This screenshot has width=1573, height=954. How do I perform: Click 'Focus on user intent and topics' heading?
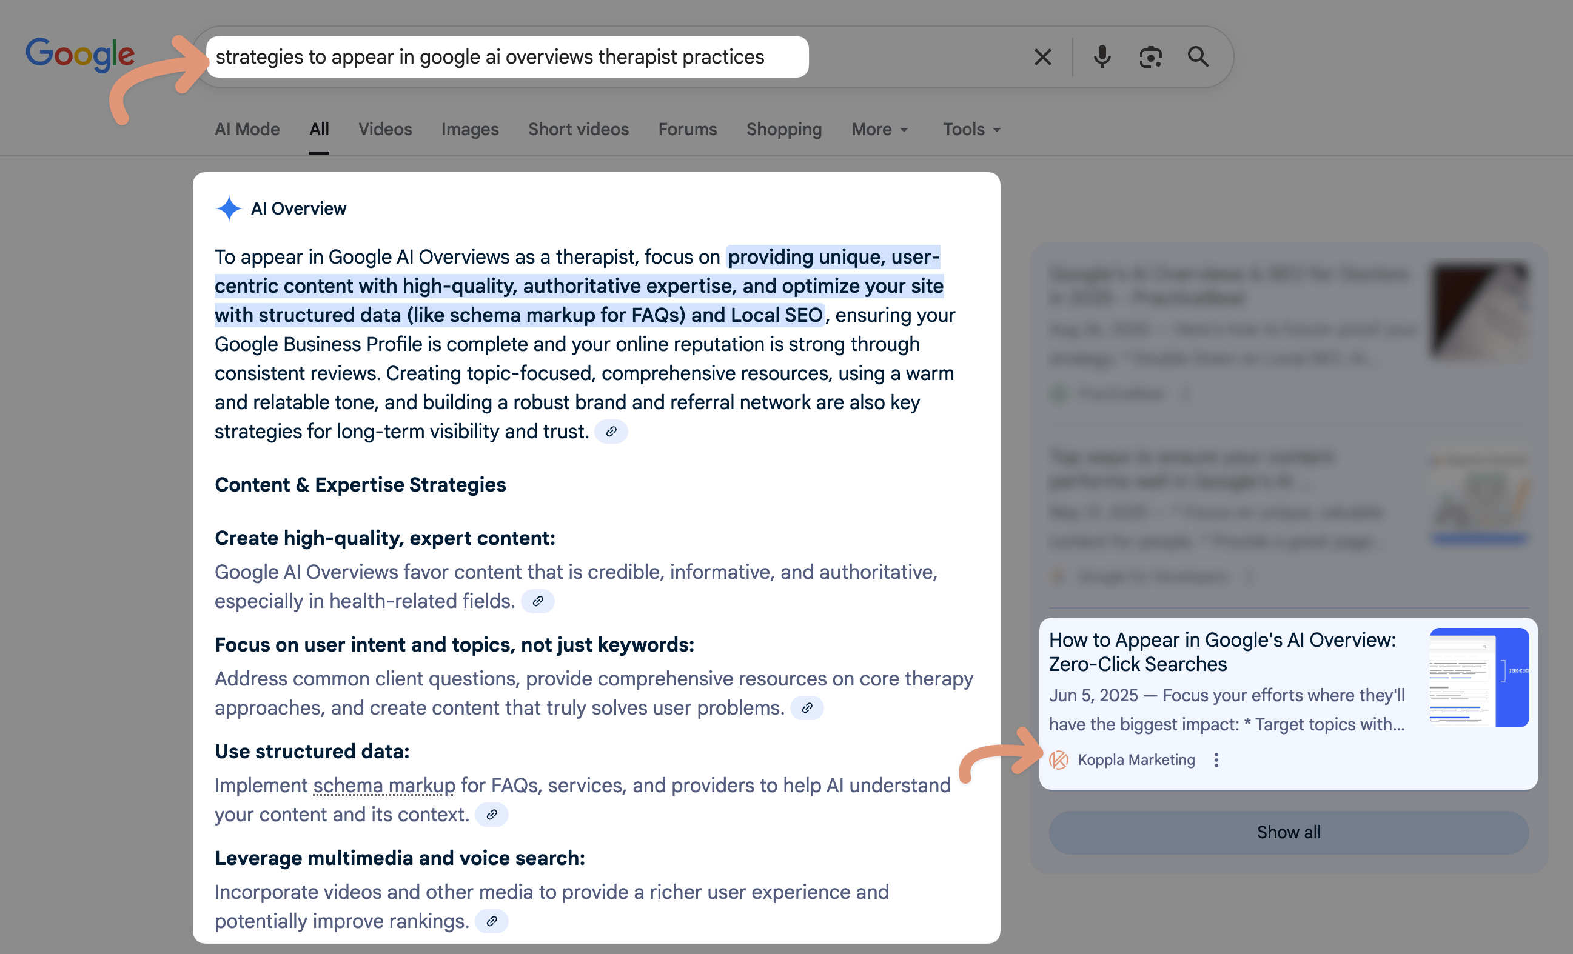[x=455, y=644]
